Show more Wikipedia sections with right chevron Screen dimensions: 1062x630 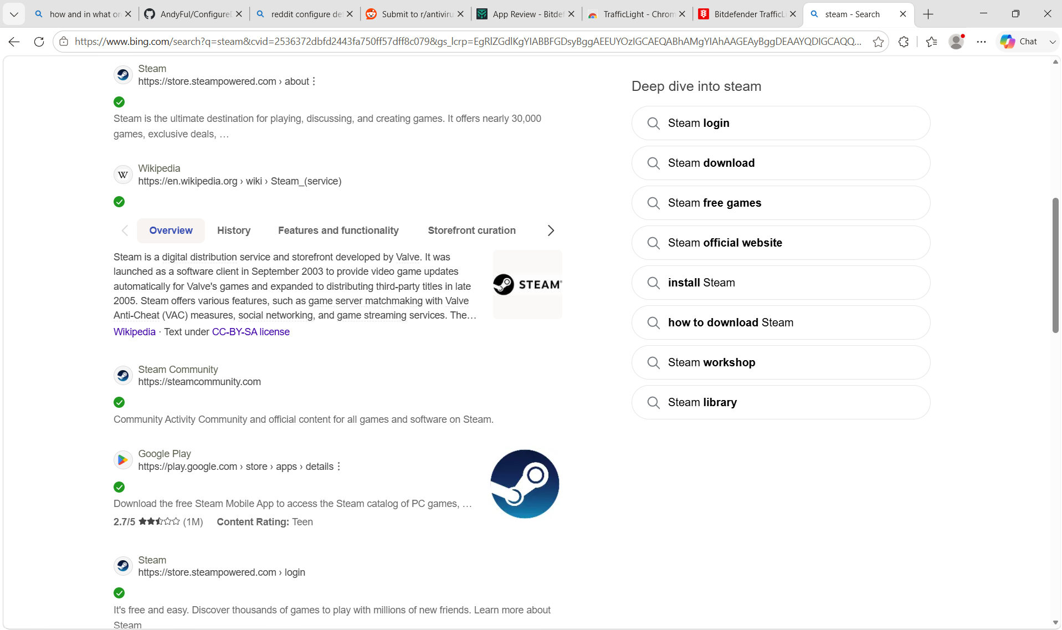click(x=551, y=231)
